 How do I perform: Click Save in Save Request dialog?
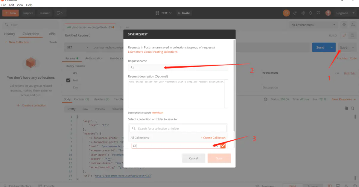tap(219, 158)
